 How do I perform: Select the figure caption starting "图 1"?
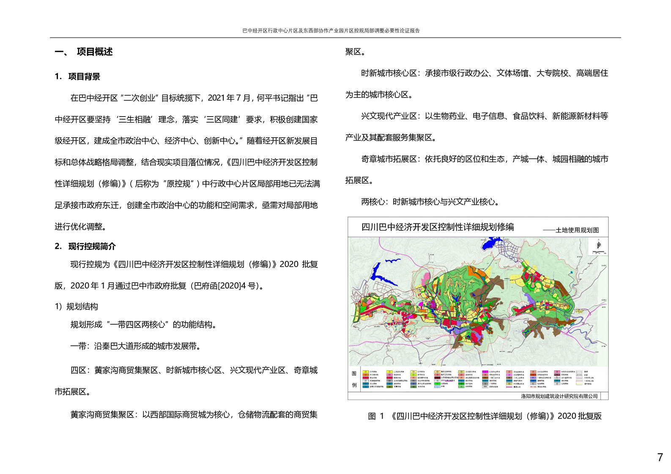pyautogui.click(x=485, y=416)
